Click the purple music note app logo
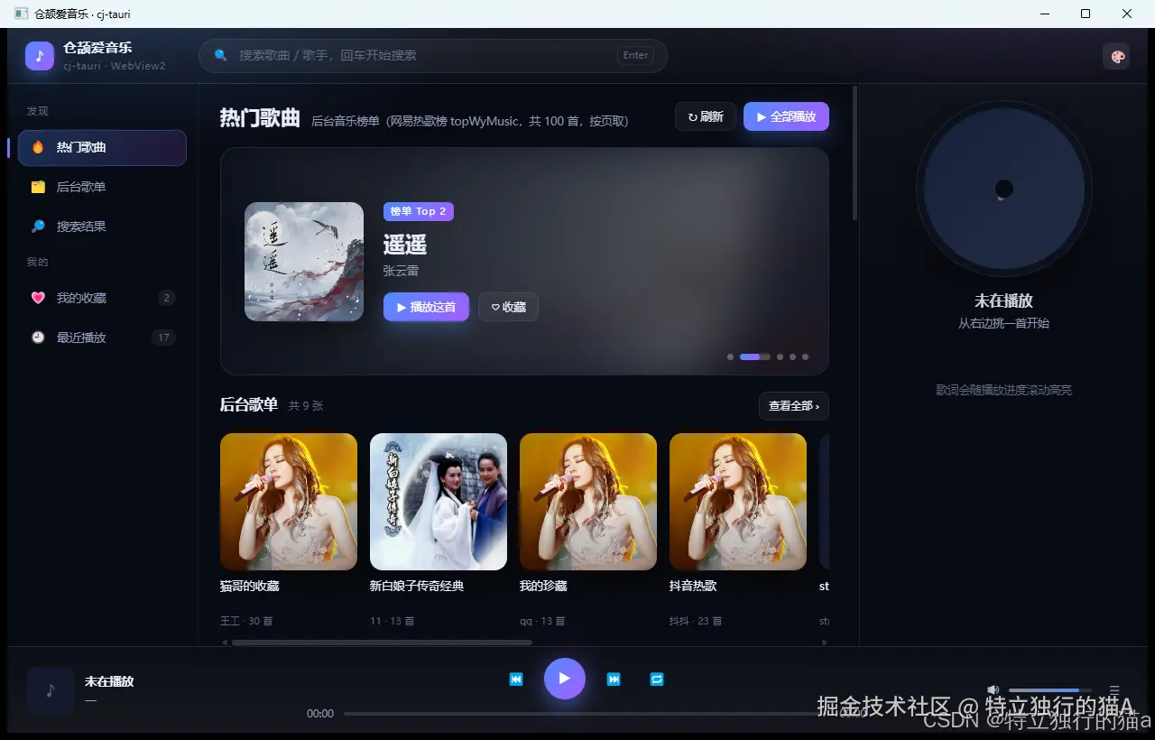The width and height of the screenshot is (1155, 740). tap(40, 56)
